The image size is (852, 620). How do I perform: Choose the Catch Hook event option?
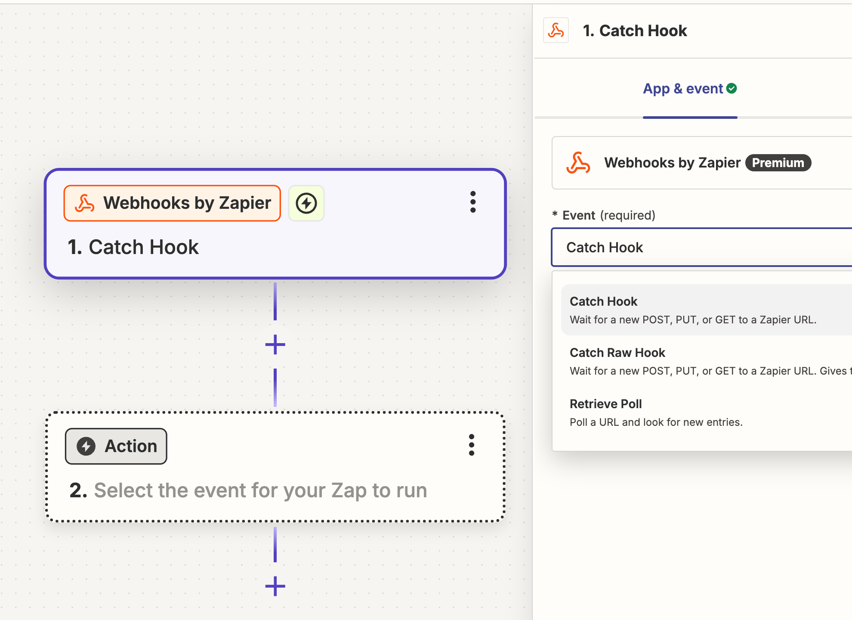(707, 310)
